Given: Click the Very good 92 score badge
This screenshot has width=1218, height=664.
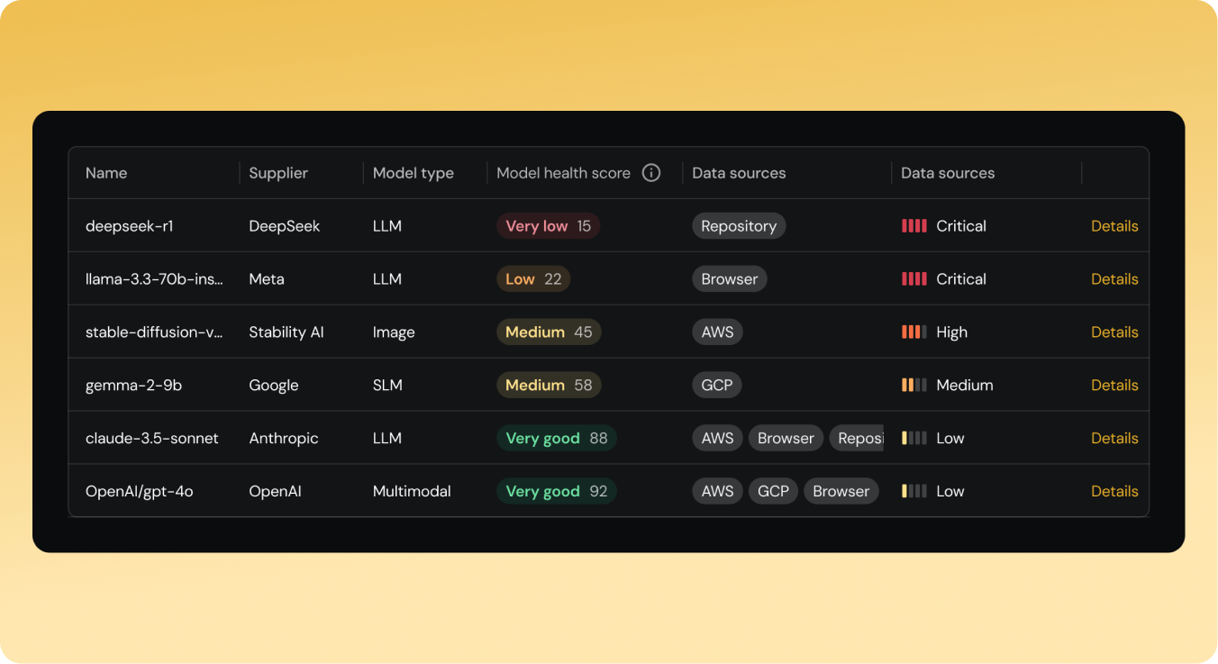Looking at the screenshot, I should tap(557, 492).
